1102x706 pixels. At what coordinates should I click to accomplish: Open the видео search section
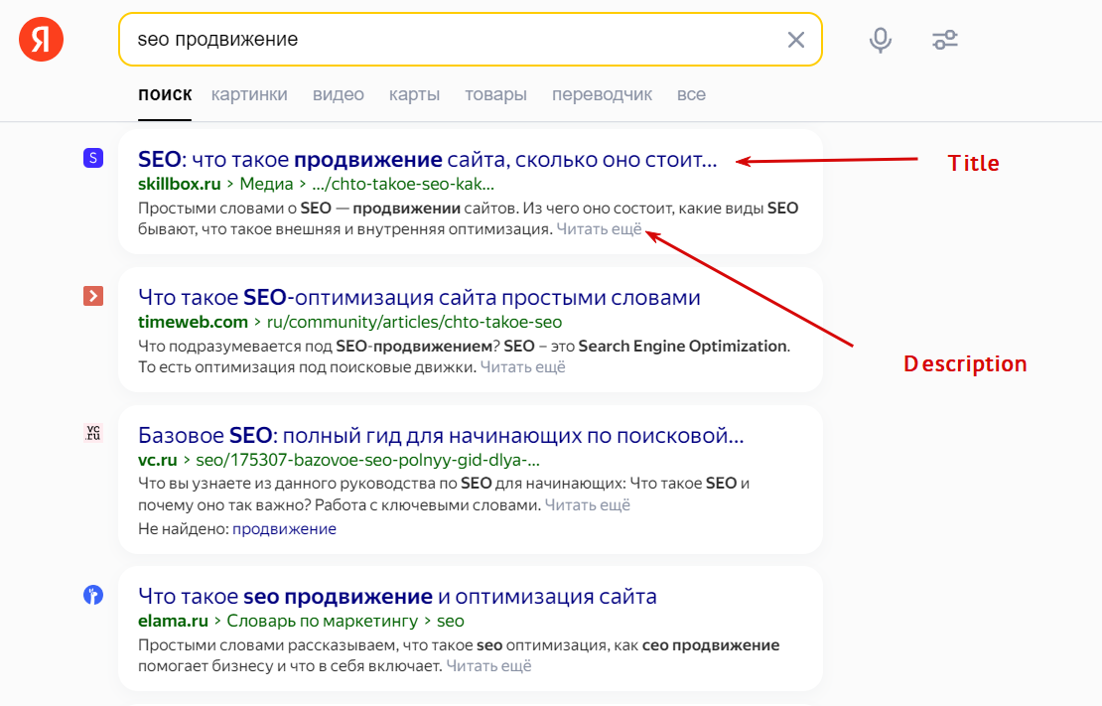coord(338,93)
